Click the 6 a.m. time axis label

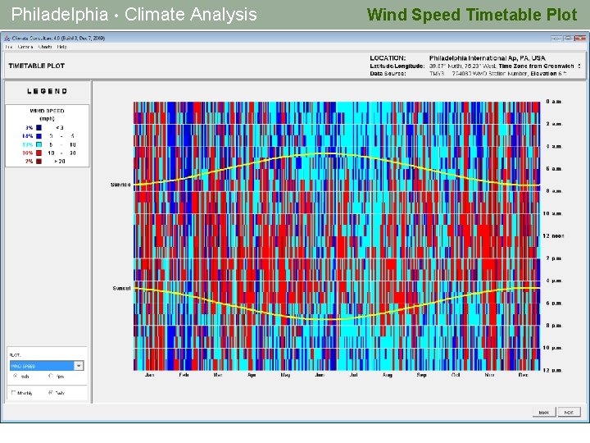click(x=554, y=169)
